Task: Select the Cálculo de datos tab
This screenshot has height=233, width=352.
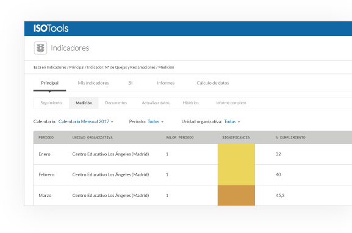Action: [212, 83]
